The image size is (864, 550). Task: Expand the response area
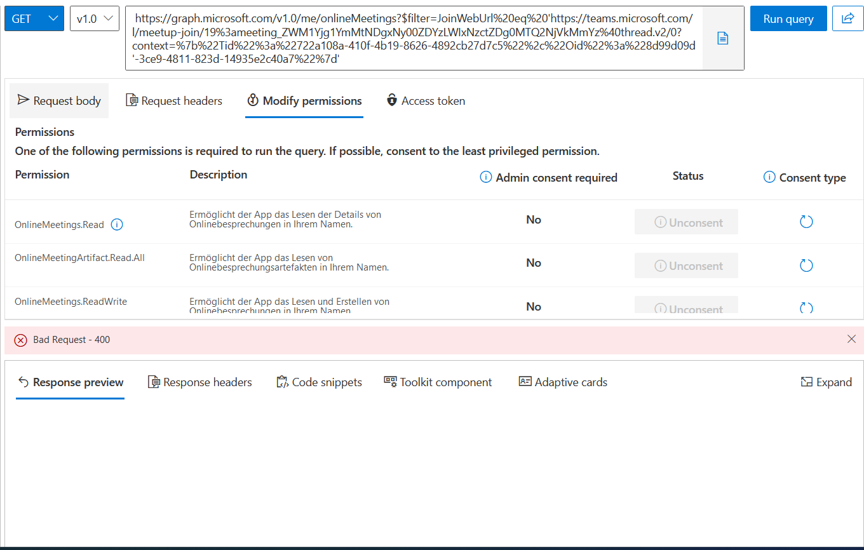(x=825, y=382)
